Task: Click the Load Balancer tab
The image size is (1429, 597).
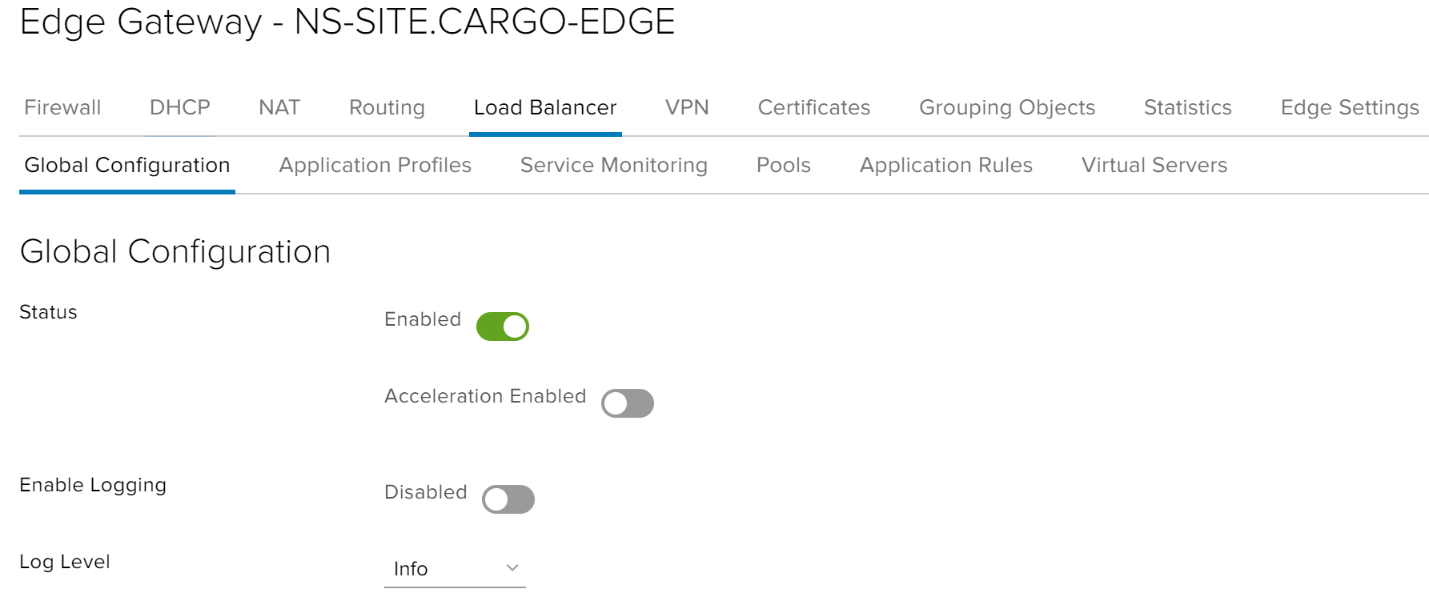Action: (545, 107)
